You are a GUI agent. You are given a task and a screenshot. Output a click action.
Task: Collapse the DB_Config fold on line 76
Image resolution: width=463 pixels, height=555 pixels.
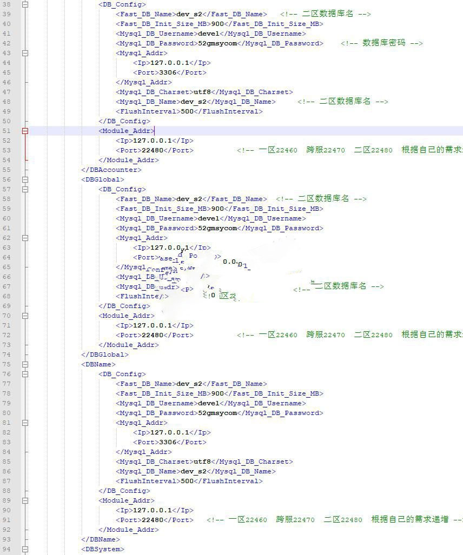[x=25, y=374]
